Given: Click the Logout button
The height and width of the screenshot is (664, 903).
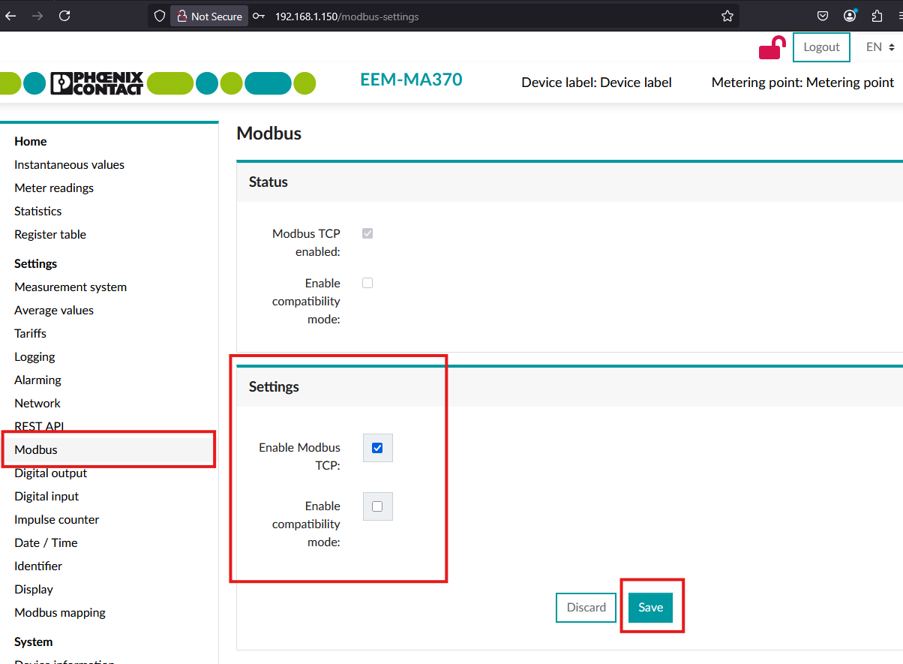Looking at the screenshot, I should [x=821, y=47].
